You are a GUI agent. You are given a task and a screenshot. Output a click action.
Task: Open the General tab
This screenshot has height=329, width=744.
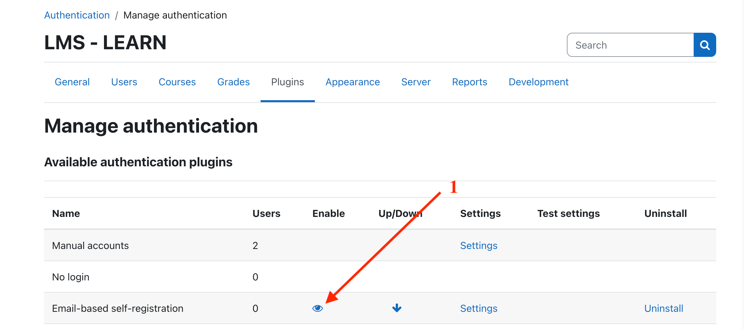72,82
